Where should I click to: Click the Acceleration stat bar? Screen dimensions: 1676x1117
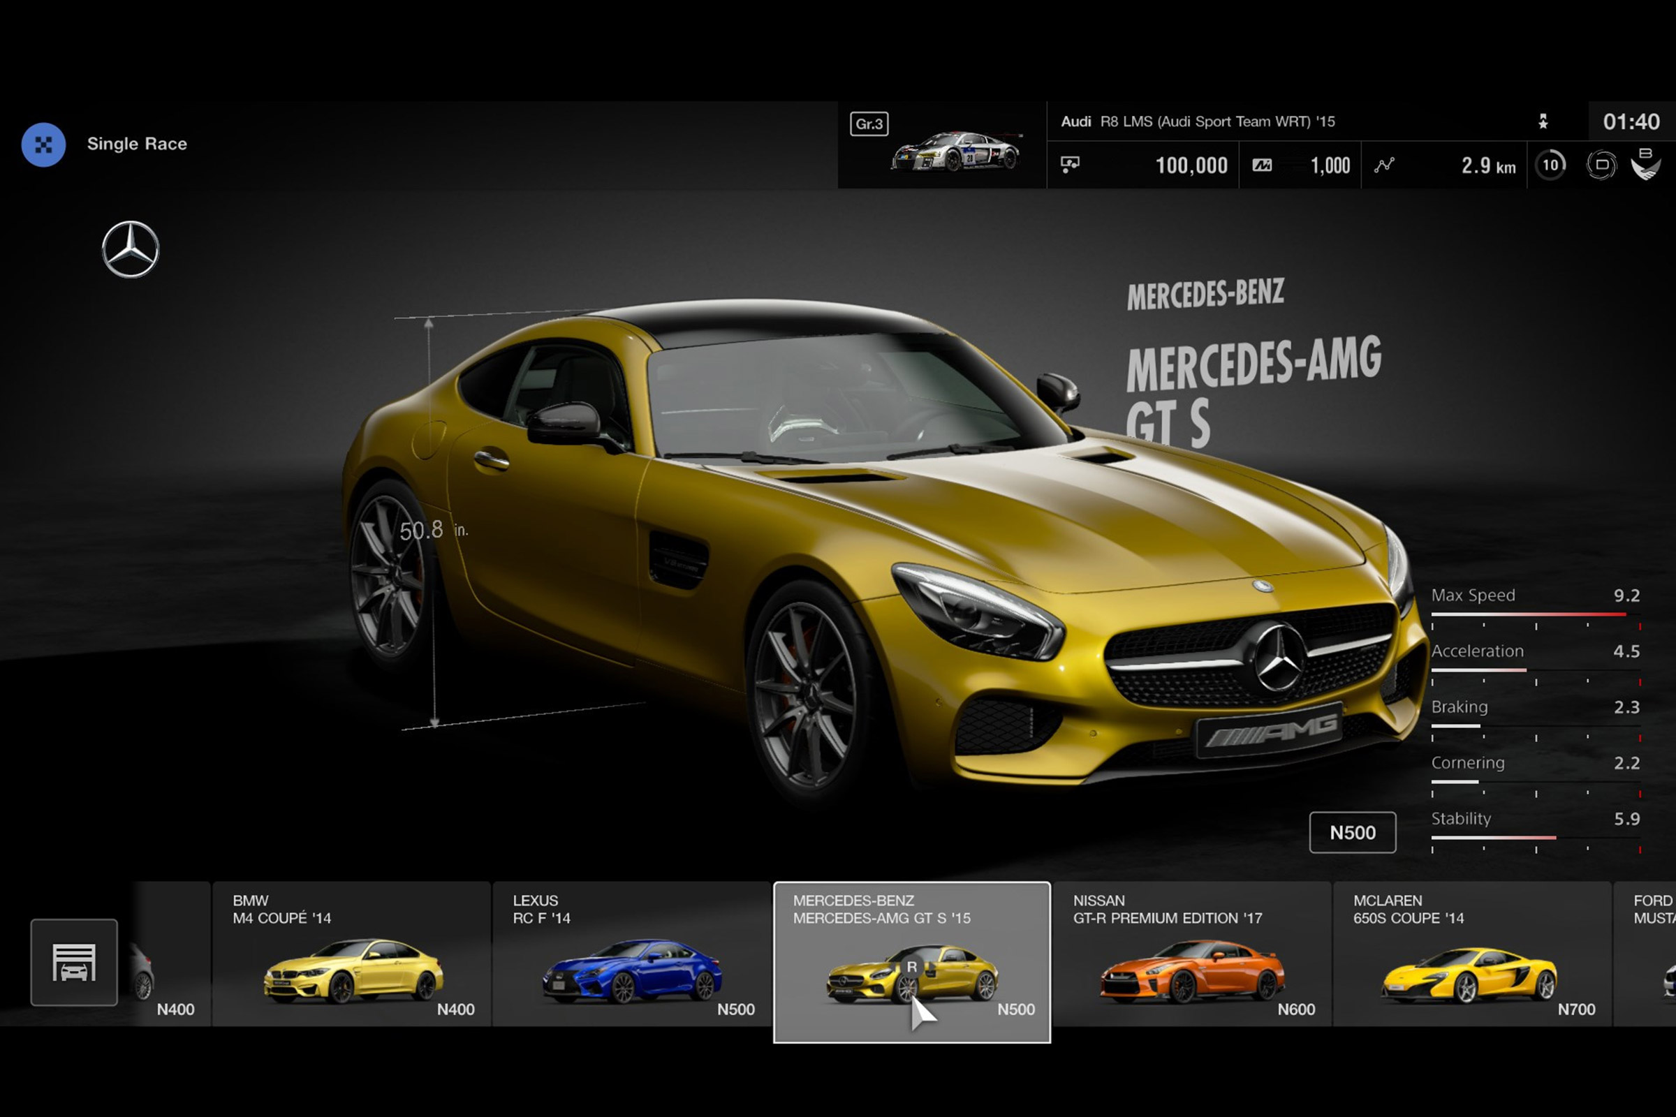click(1536, 670)
